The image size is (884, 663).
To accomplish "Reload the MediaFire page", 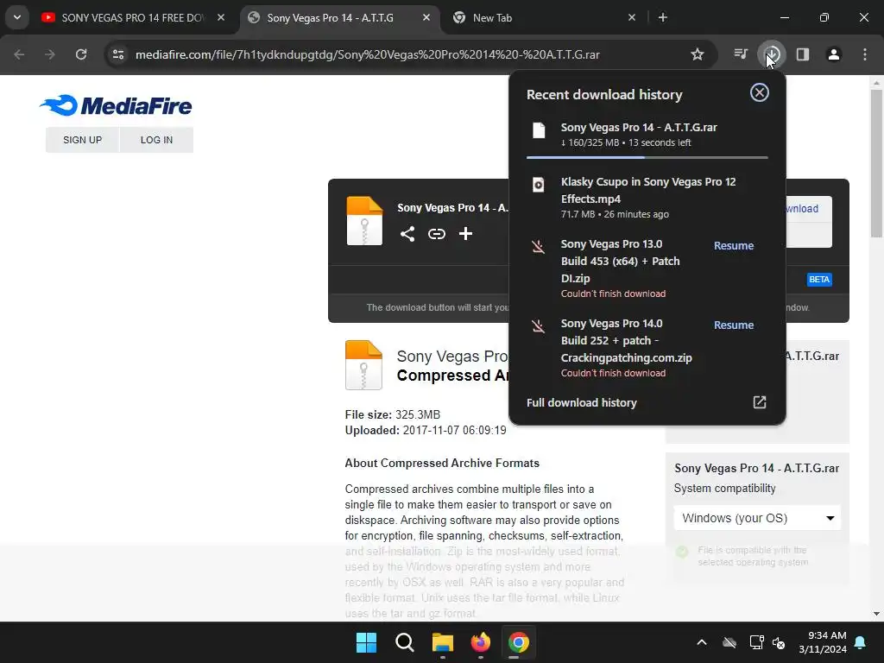I will (81, 54).
